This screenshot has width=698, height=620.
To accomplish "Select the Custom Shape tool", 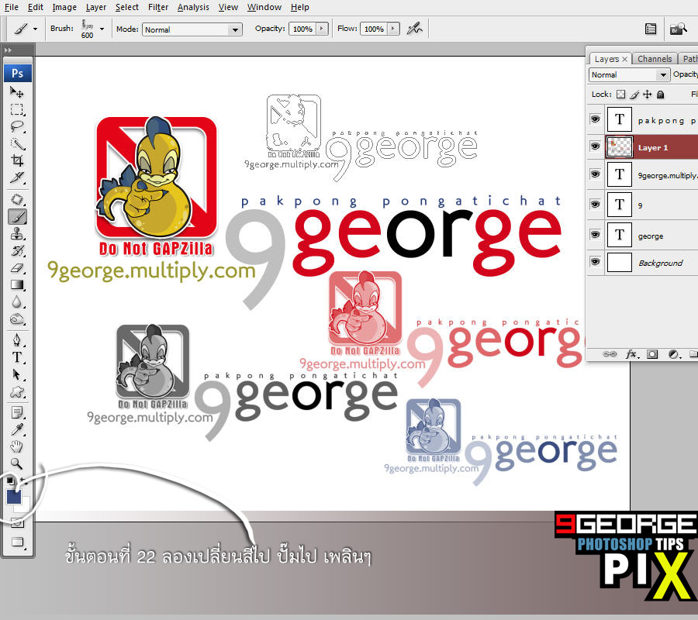I will click(17, 392).
